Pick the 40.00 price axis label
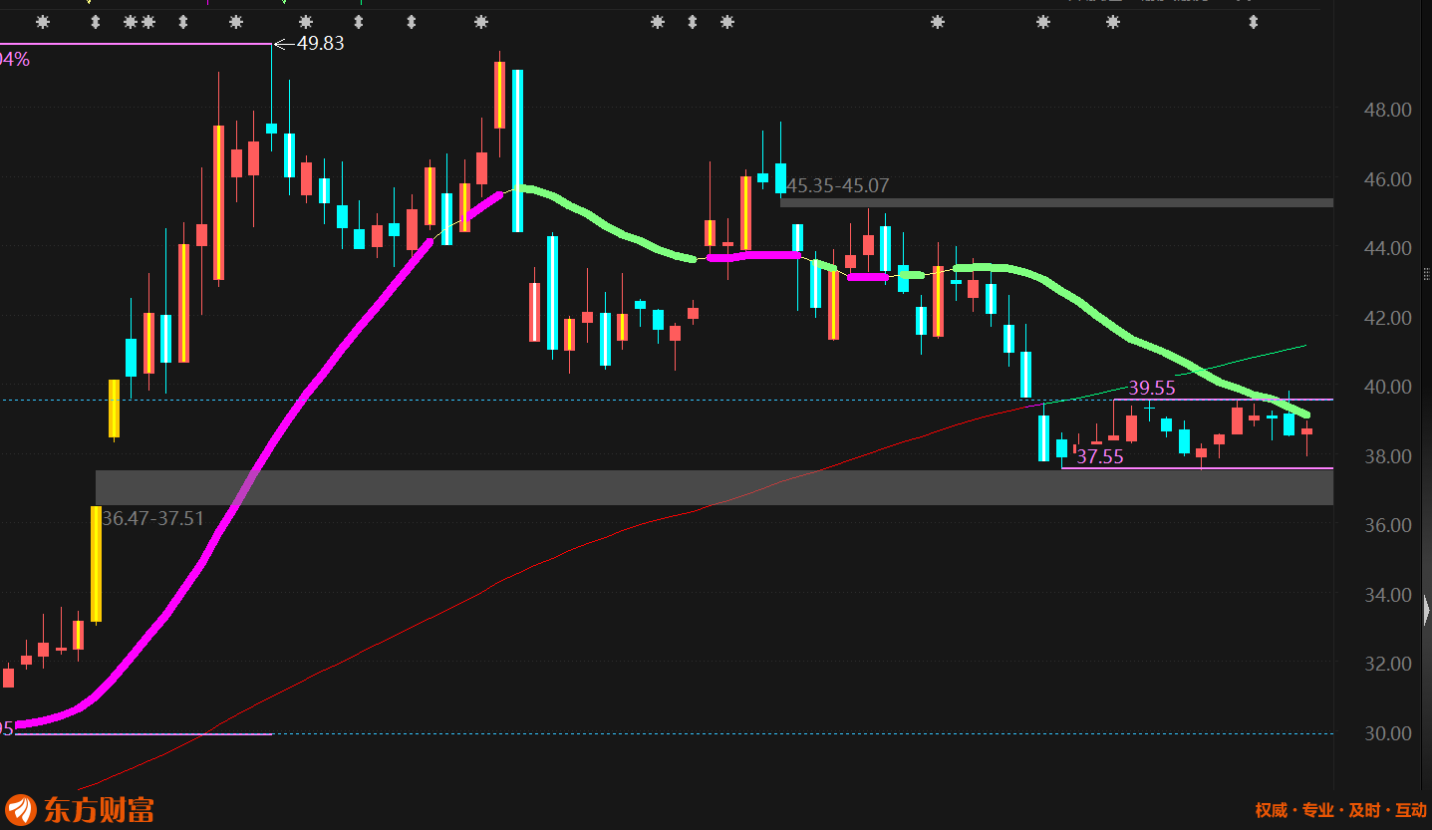 pyautogui.click(x=1387, y=387)
